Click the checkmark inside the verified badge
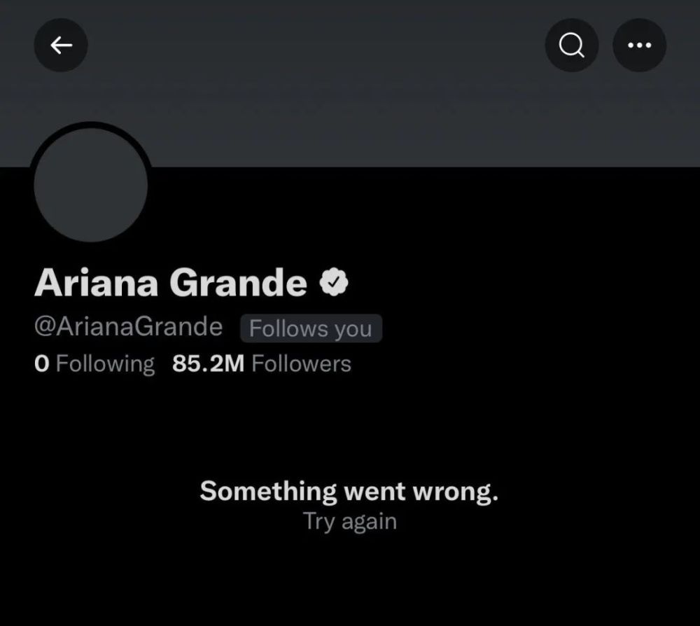The height and width of the screenshot is (626, 700). (x=334, y=281)
